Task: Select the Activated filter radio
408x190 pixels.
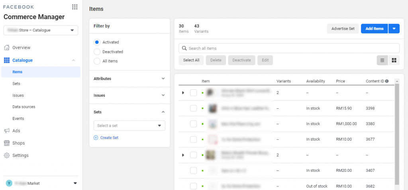Action: pyautogui.click(x=97, y=42)
